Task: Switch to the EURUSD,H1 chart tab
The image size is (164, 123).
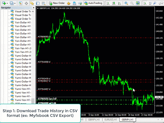Action: pyautogui.click(x=111, y=120)
